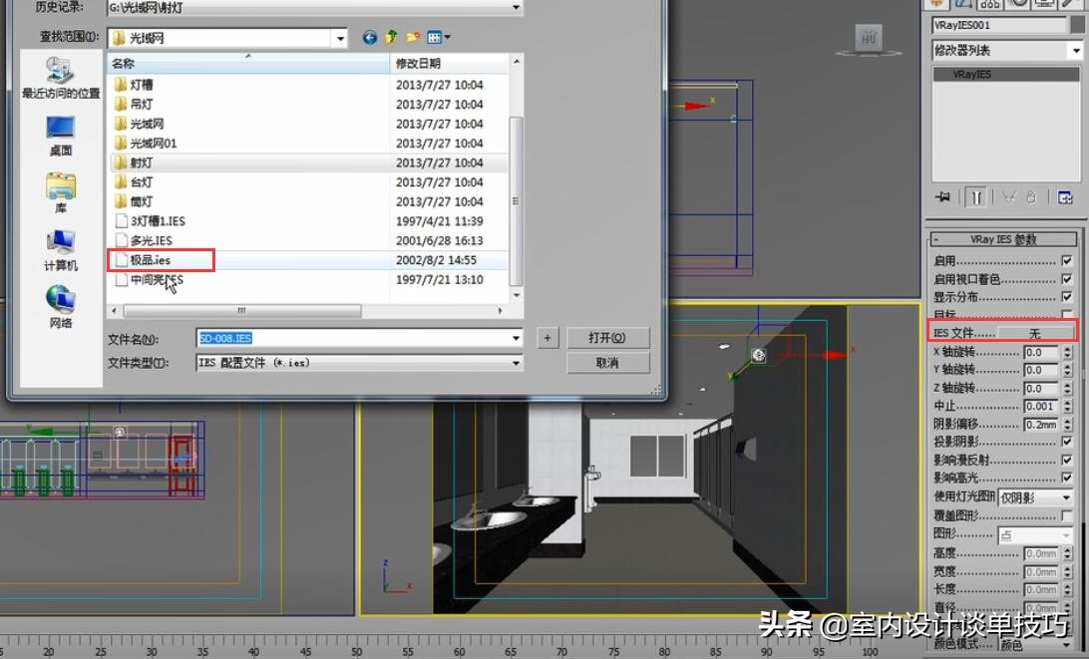Open the 文件类型 dropdown
The height and width of the screenshot is (659, 1089).
click(516, 363)
